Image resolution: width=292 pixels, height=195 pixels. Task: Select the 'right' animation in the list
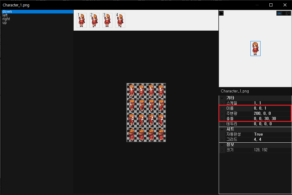(x=6, y=19)
